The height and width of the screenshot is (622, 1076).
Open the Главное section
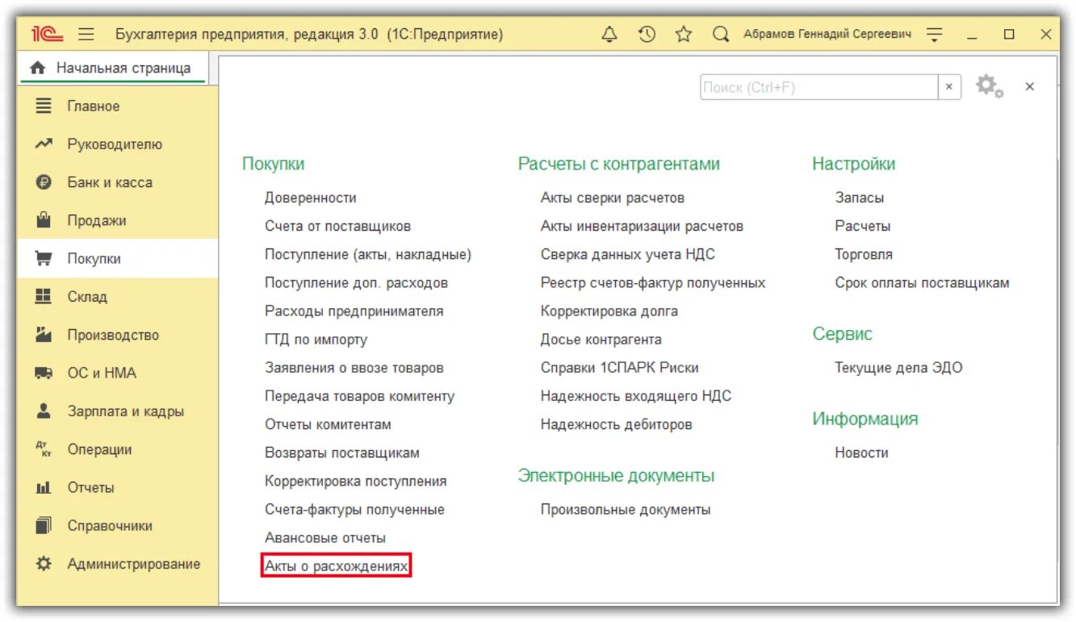(118, 106)
